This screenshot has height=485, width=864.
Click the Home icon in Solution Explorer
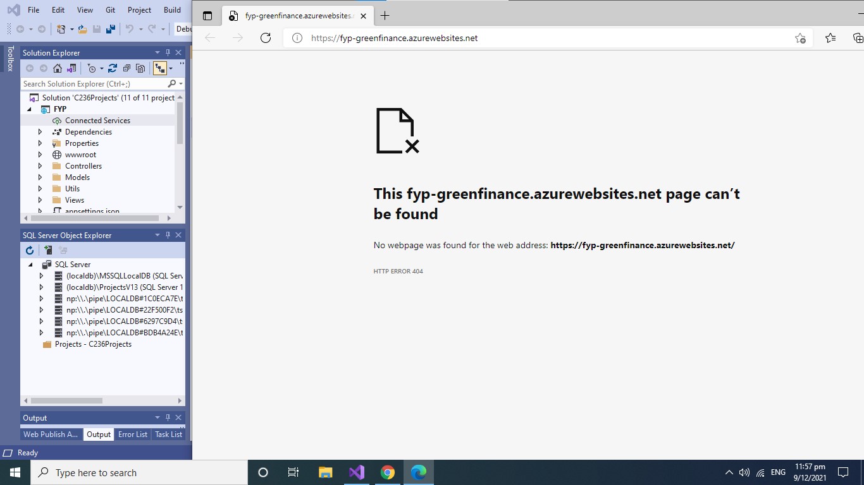click(58, 68)
